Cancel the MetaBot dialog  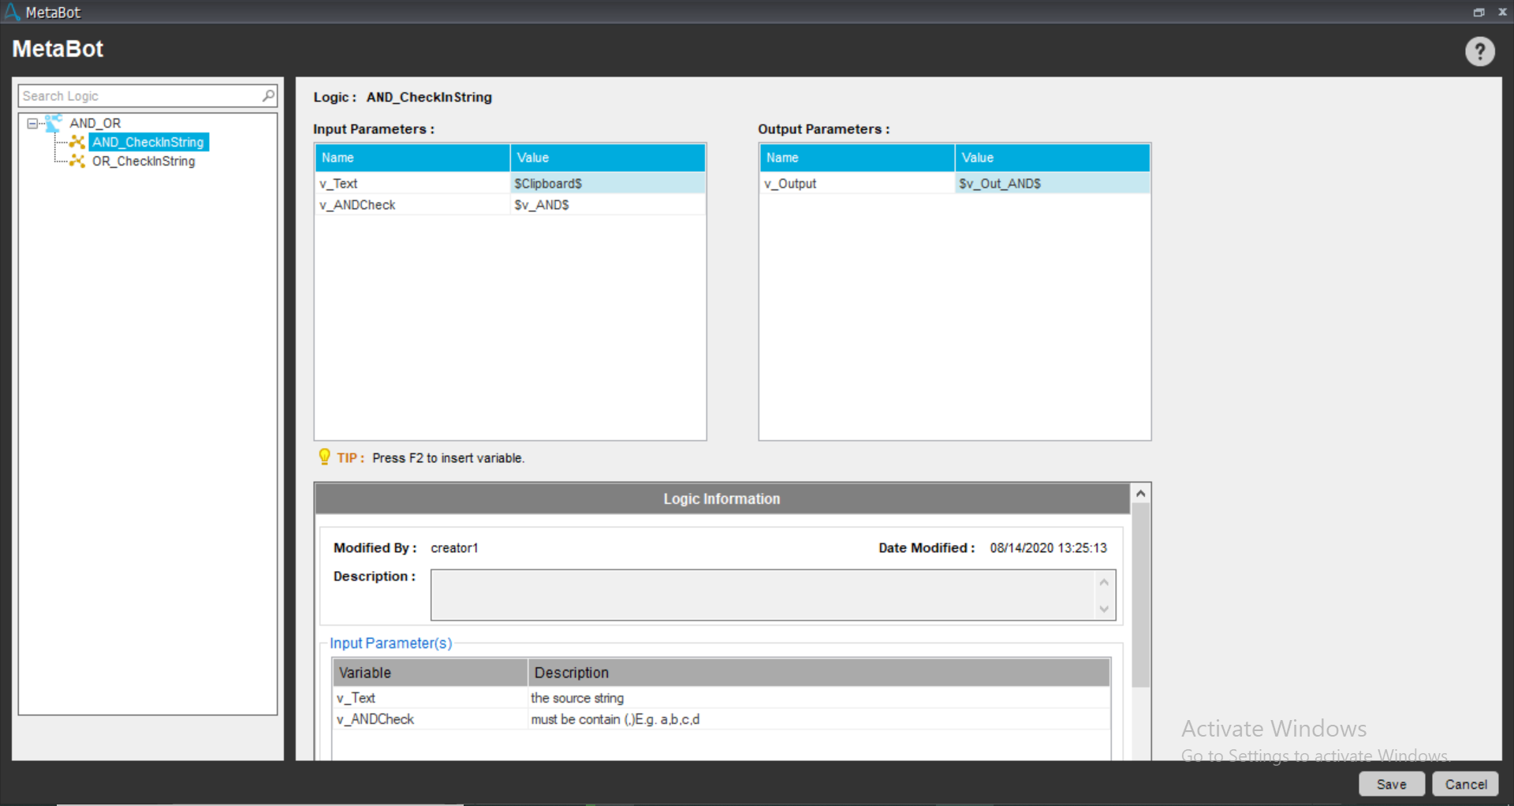click(x=1465, y=784)
